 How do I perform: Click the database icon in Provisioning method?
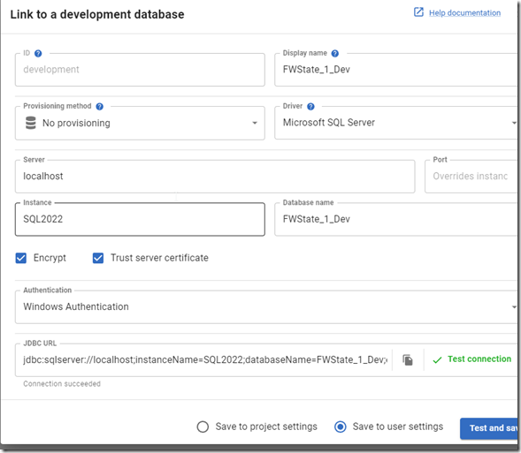pyautogui.click(x=31, y=123)
